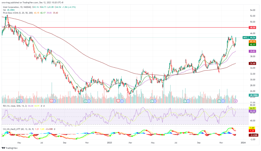Click the "L43.08" low value in legend
261x151 pixels.
51,7
